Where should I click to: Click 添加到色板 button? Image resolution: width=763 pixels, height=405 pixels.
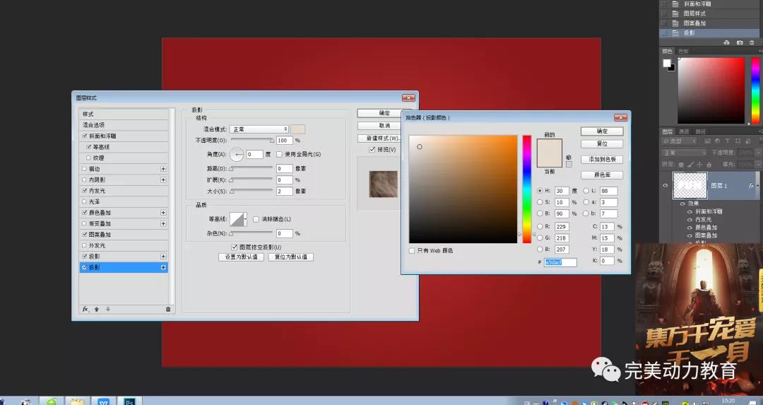click(x=602, y=159)
